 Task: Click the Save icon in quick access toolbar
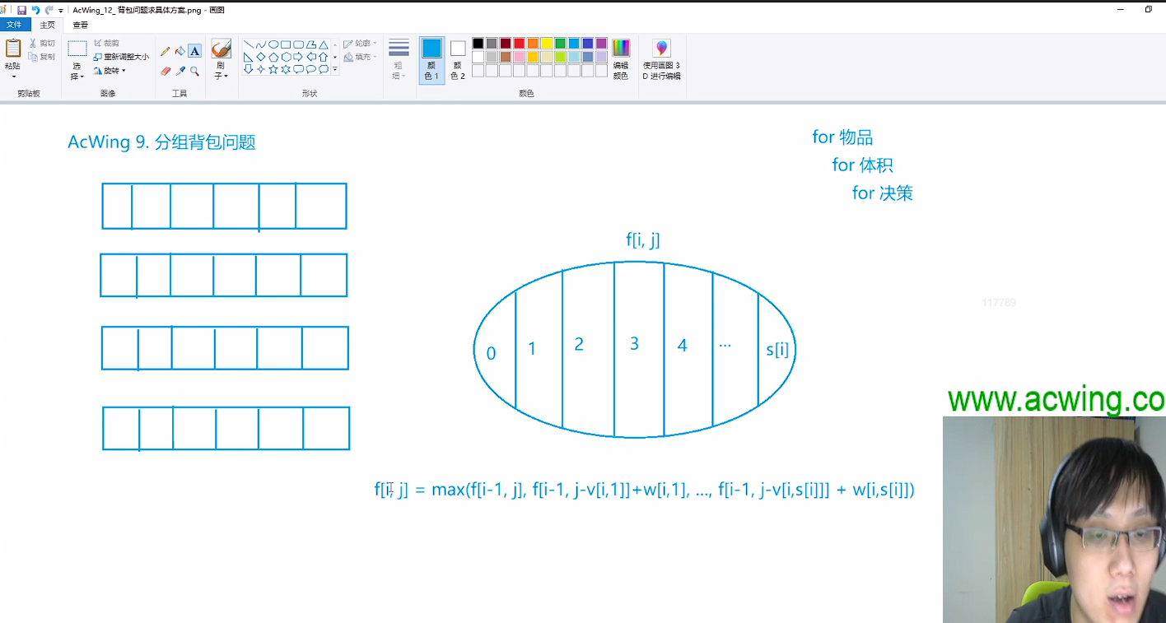pos(21,10)
